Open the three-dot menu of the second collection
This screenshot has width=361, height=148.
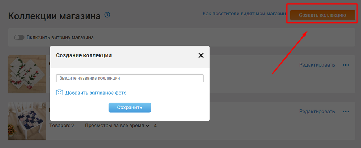pyautogui.click(x=345, y=112)
